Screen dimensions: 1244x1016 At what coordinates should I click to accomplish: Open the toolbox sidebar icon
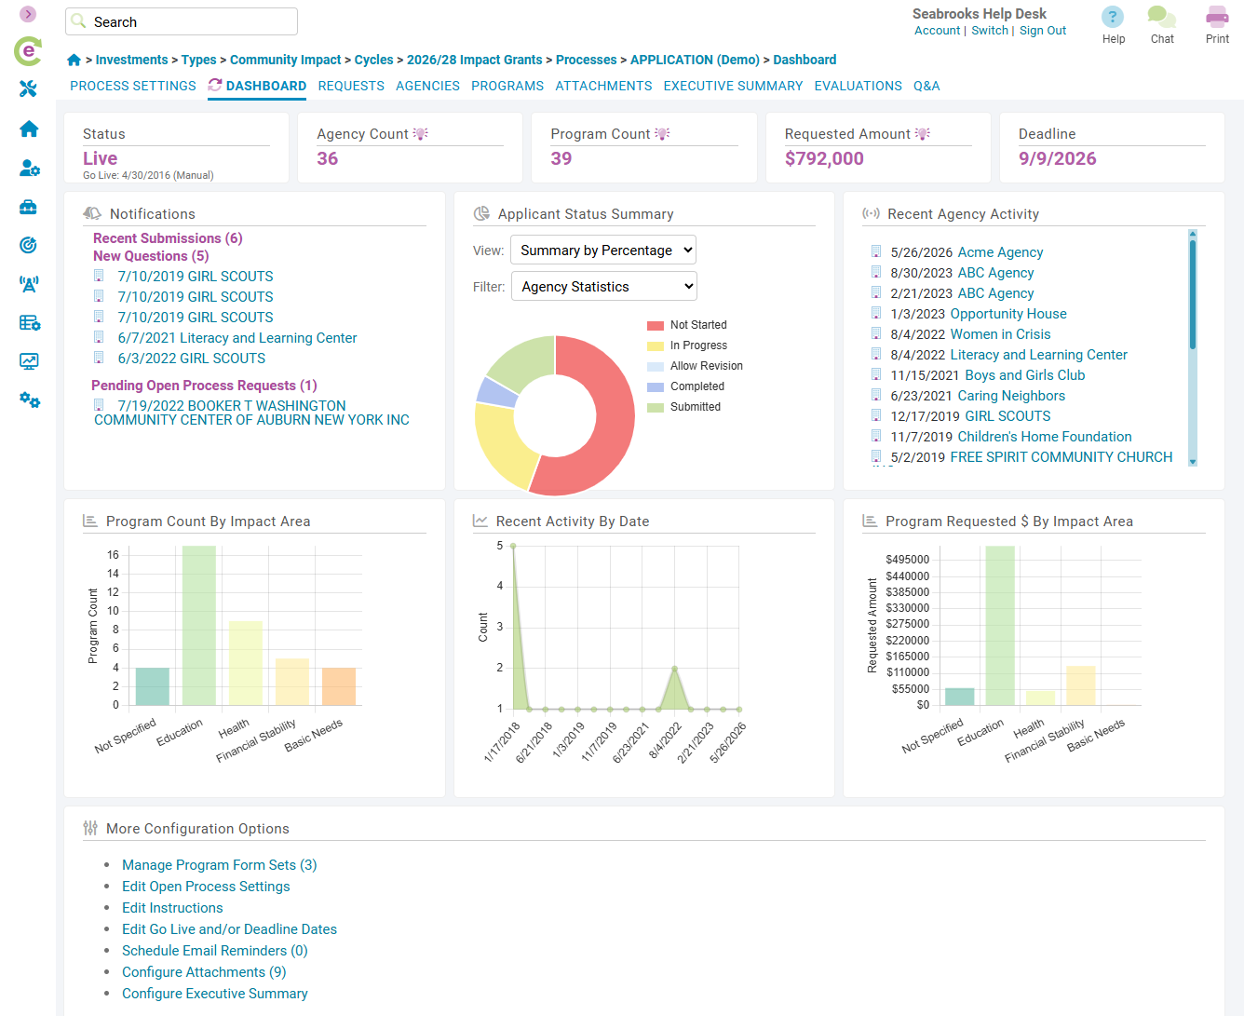coord(29,207)
